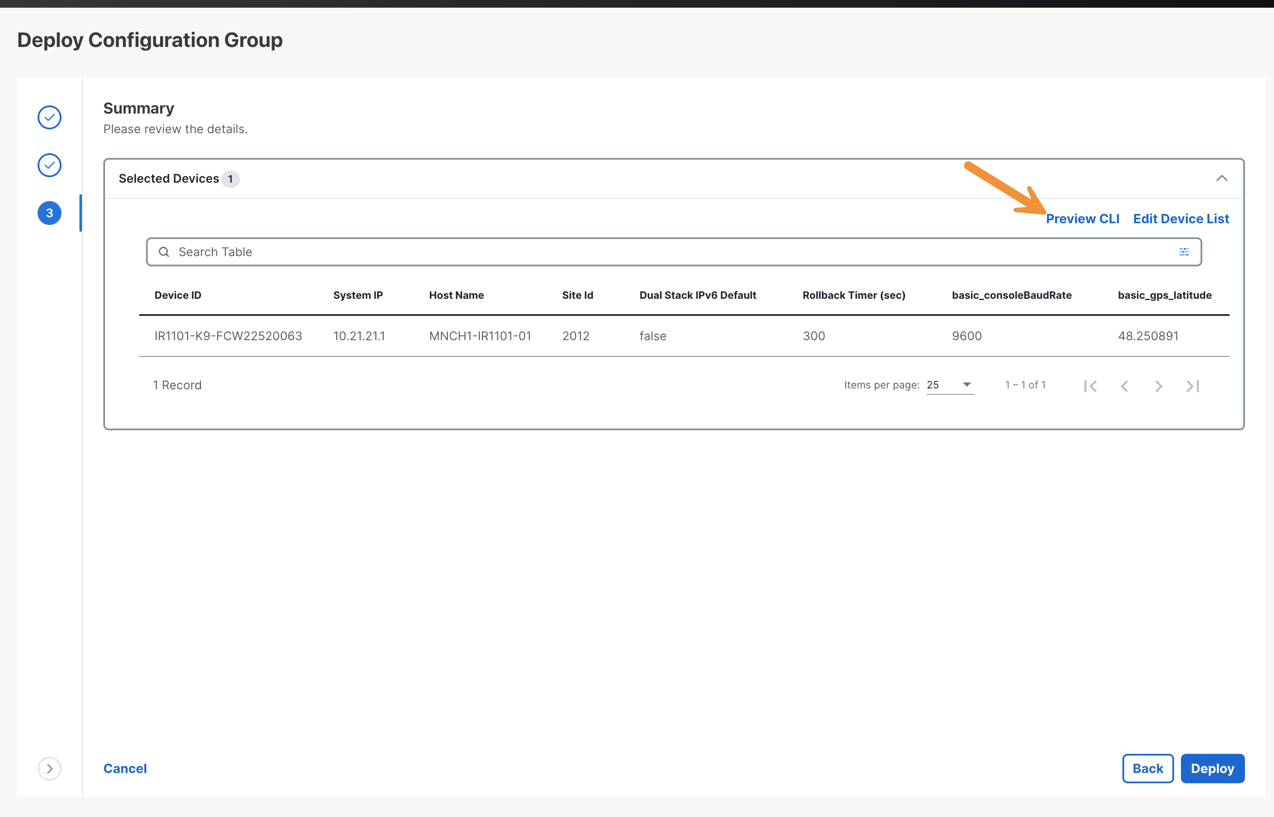Viewport: 1274px width, 817px height.
Task: Sort by Host Name column
Action: (456, 295)
